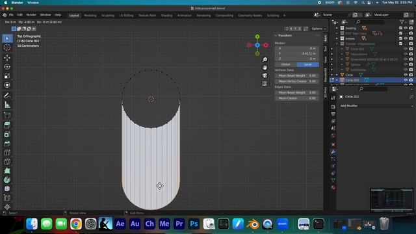Add new workspace with plus button
The height and width of the screenshot is (234, 416).
(x=285, y=16)
